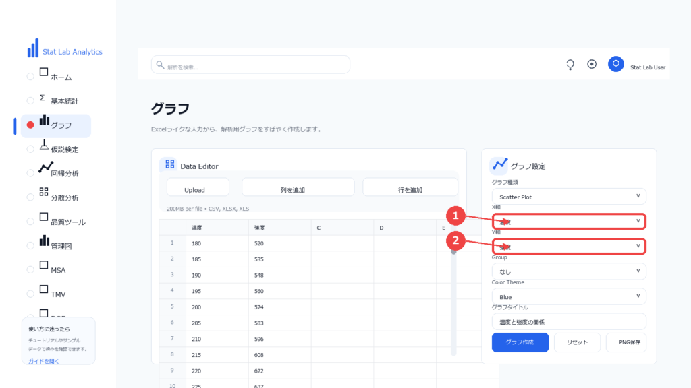The image size is (691, 388).
Task: Click the trend line icon for 回帰分析
Action: [x=45, y=168]
